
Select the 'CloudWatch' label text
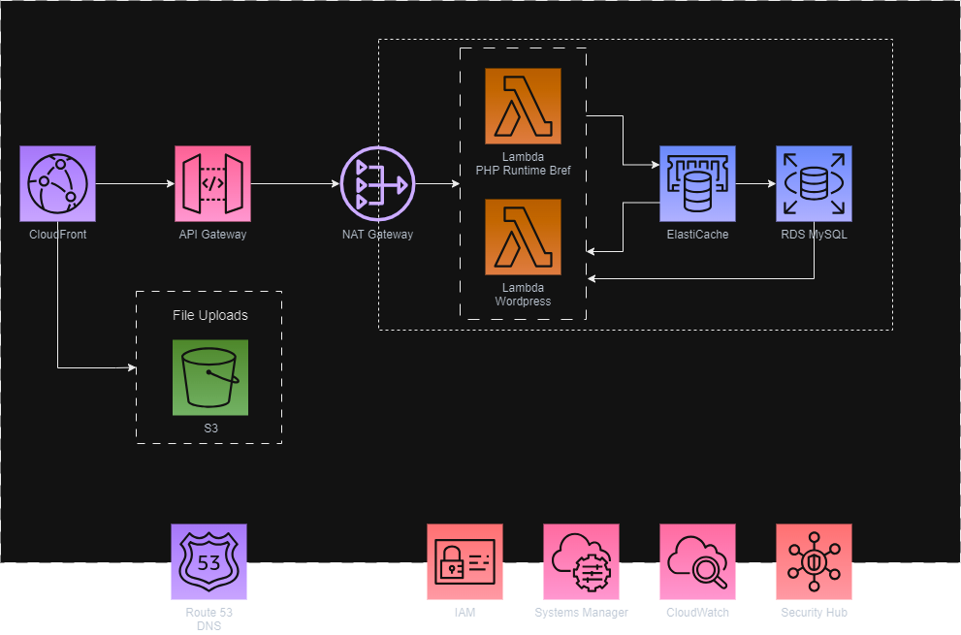(697, 613)
